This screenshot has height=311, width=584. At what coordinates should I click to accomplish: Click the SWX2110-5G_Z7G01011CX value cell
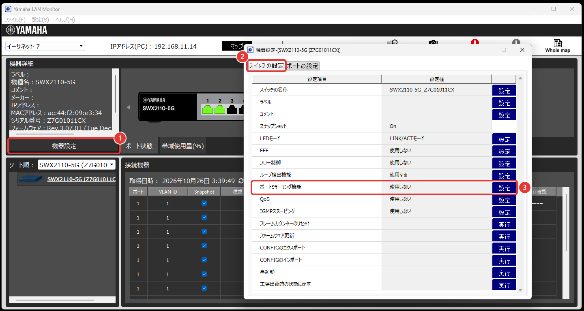[437, 90]
